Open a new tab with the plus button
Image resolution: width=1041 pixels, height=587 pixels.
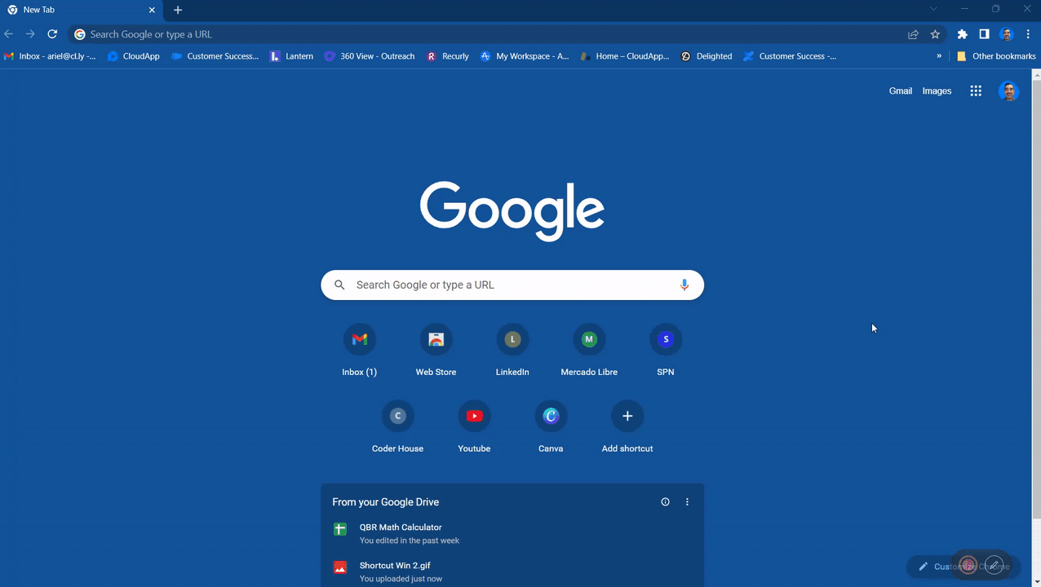click(178, 10)
